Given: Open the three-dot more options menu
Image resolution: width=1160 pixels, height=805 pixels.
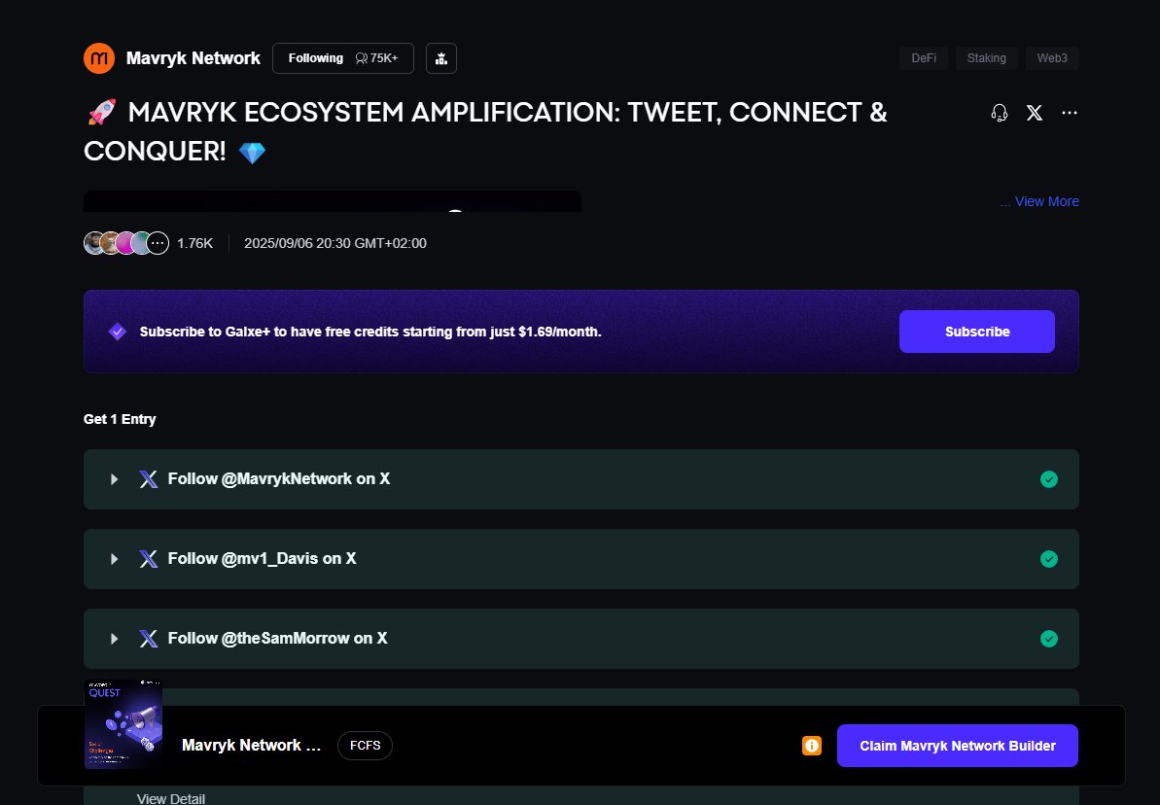Looking at the screenshot, I should click(1069, 113).
